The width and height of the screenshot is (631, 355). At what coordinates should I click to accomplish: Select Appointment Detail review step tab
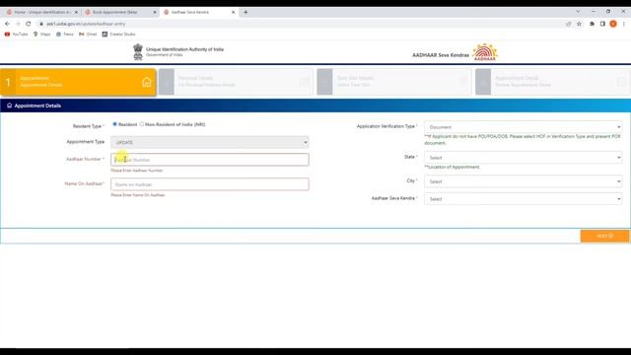(552, 82)
